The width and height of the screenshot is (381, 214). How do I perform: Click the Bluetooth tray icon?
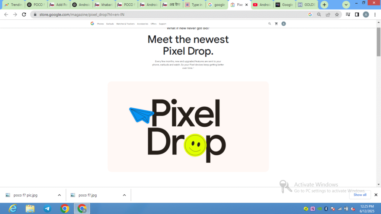tap(326, 209)
